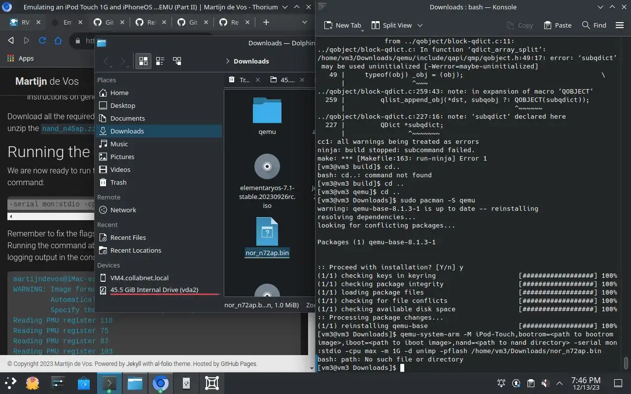
Task: Switch Dolphin to details tree view mode
Action: click(x=177, y=61)
